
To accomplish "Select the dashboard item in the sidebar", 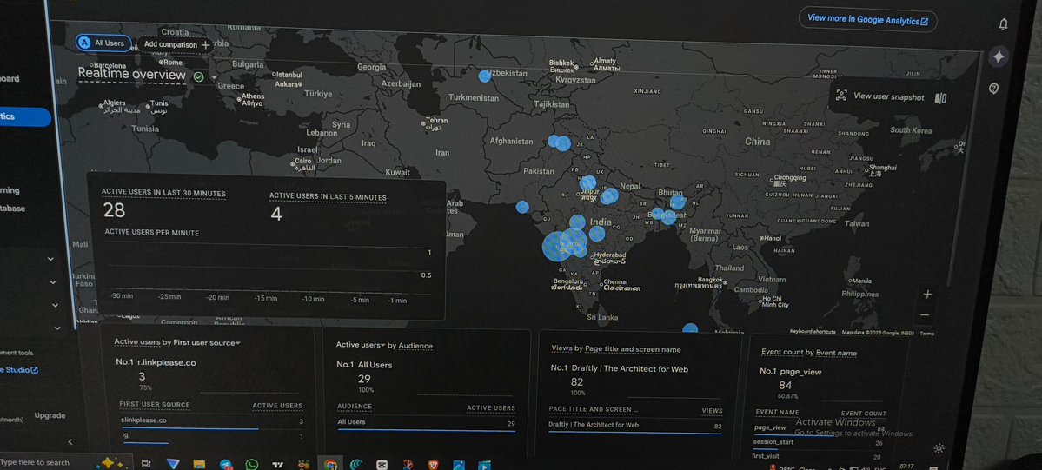I will pyautogui.click(x=10, y=78).
